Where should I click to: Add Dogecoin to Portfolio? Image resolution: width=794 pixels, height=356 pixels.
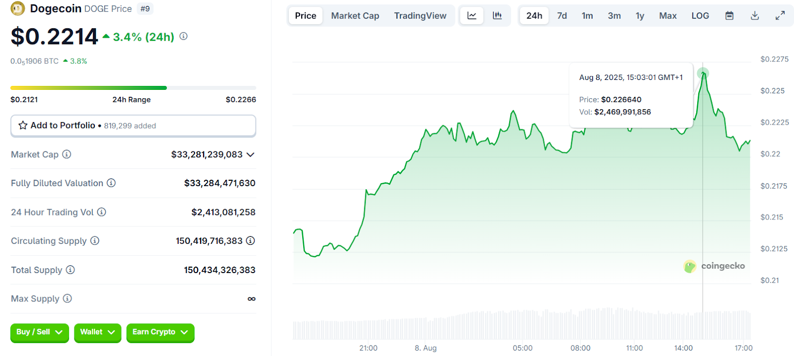pyautogui.click(x=133, y=126)
